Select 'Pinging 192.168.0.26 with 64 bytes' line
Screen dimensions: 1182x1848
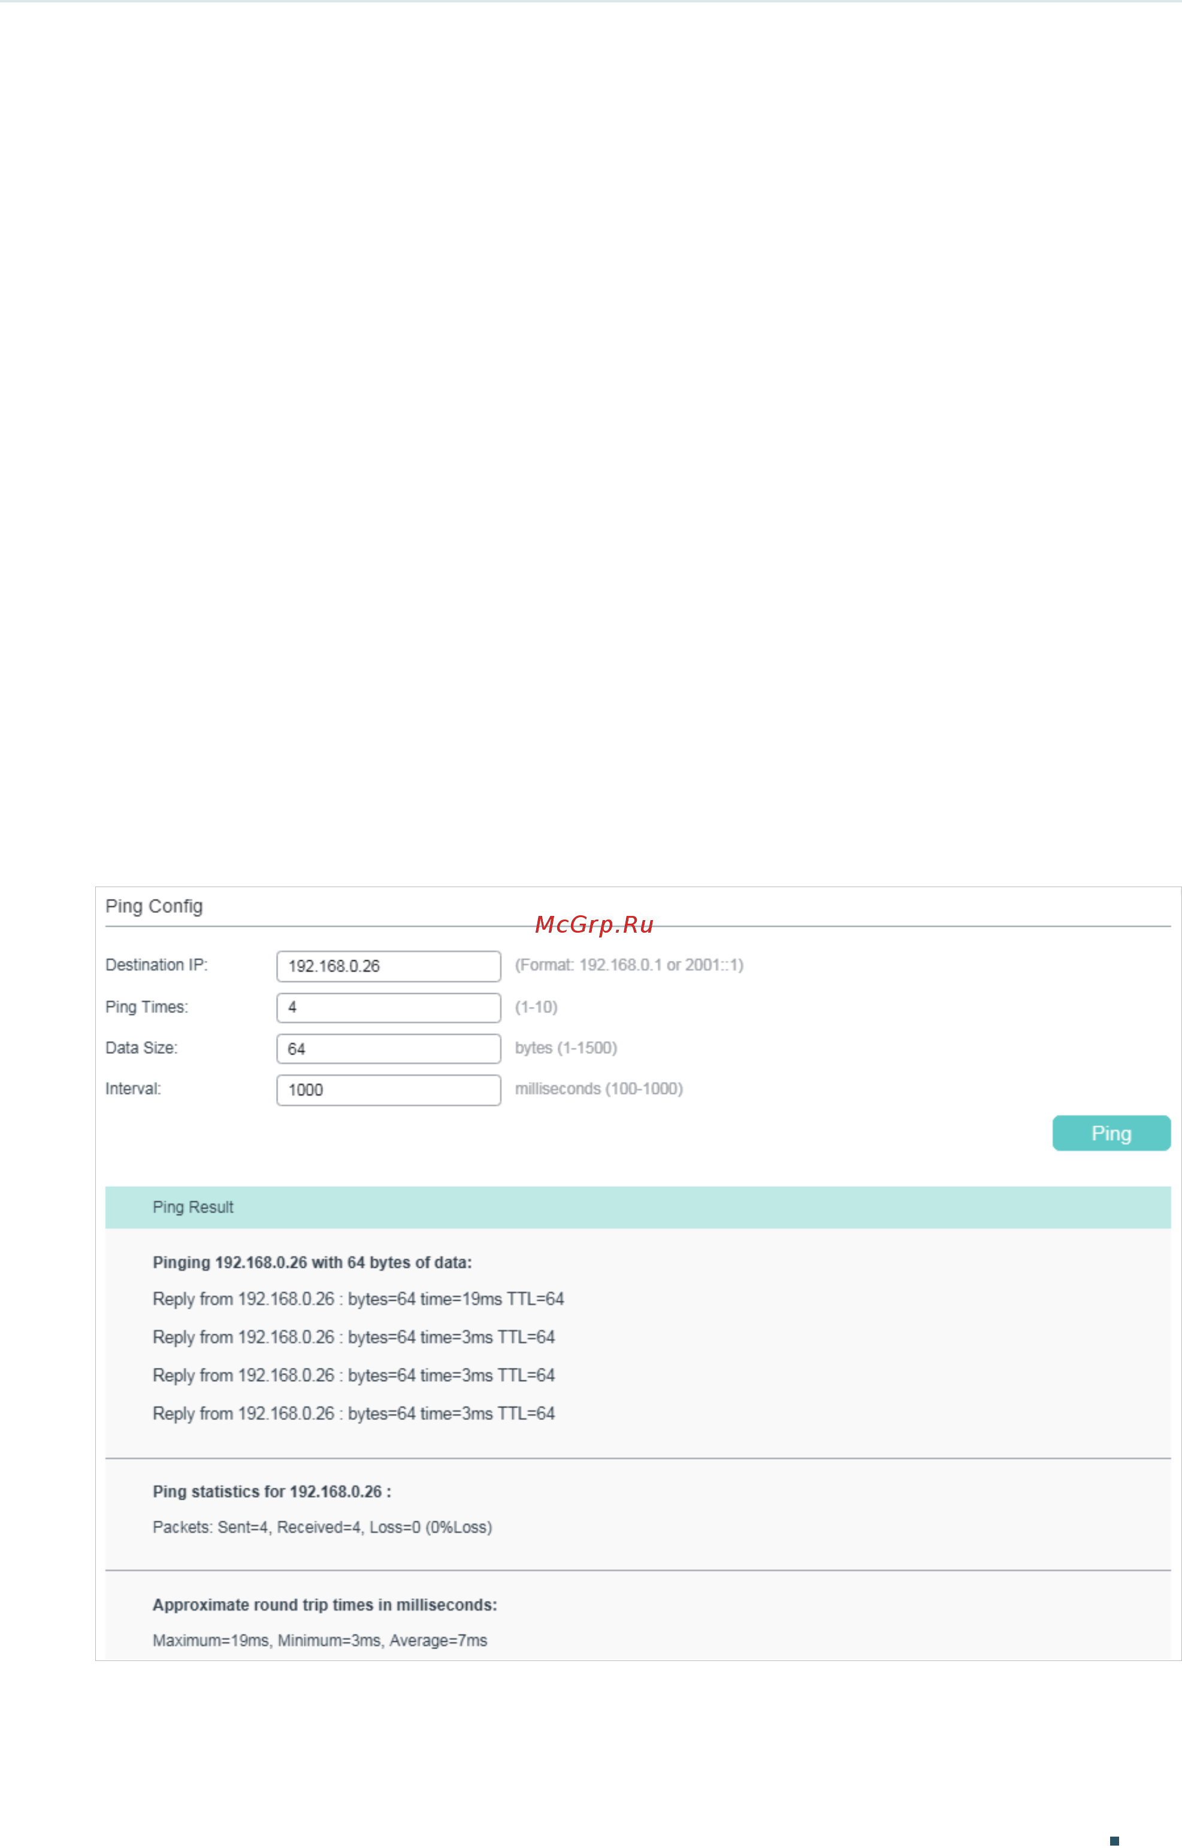pos(312,1262)
